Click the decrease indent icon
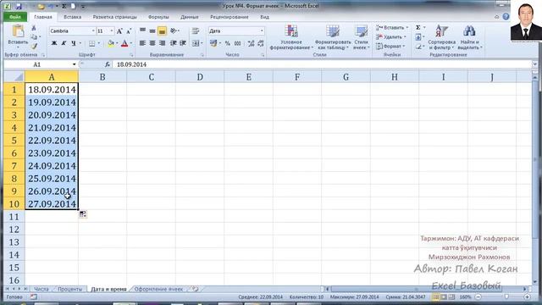Screen dimensions: 542x305 click(174, 43)
